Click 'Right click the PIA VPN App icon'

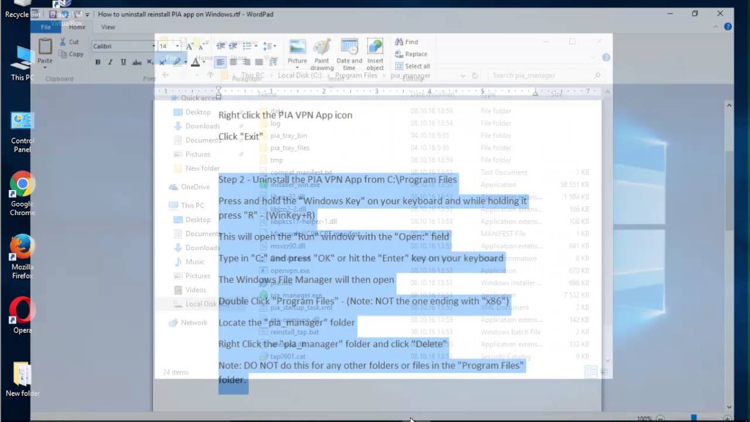(x=285, y=115)
